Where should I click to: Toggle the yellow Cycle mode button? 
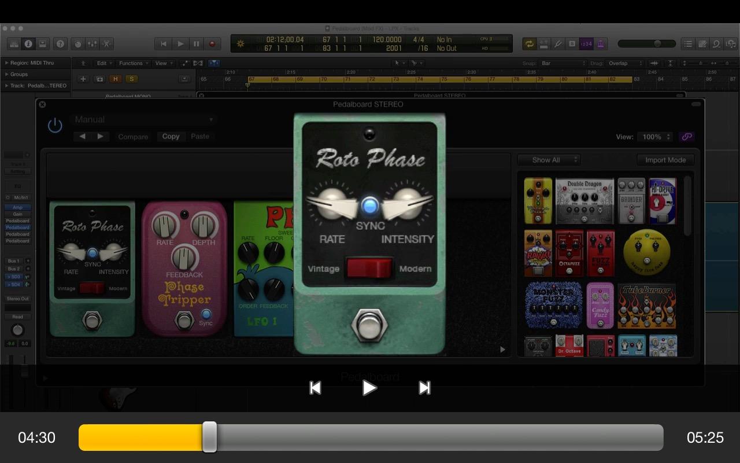(x=529, y=44)
